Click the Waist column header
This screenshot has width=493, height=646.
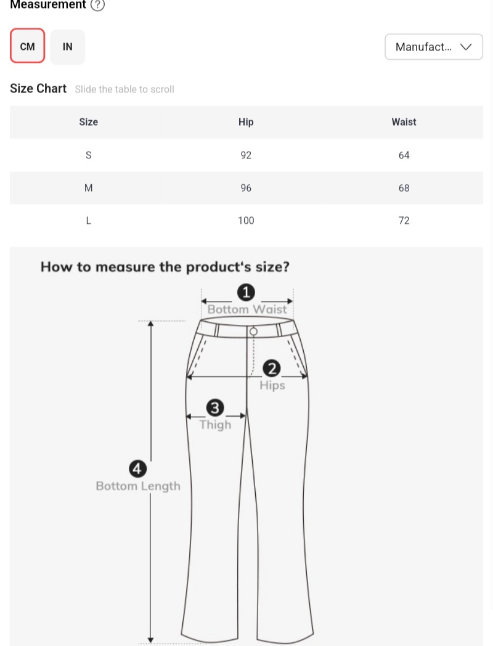click(x=404, y=122)
